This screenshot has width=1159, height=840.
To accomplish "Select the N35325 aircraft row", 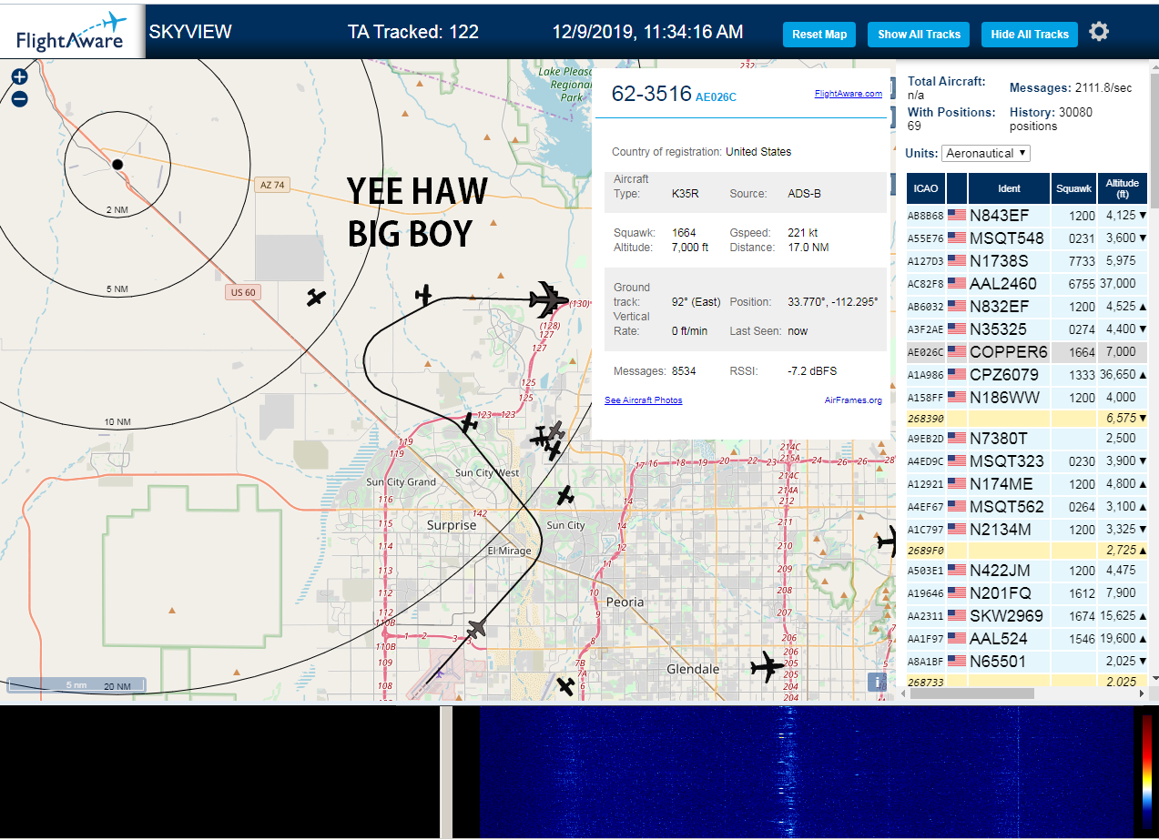I will [1027, 329].
